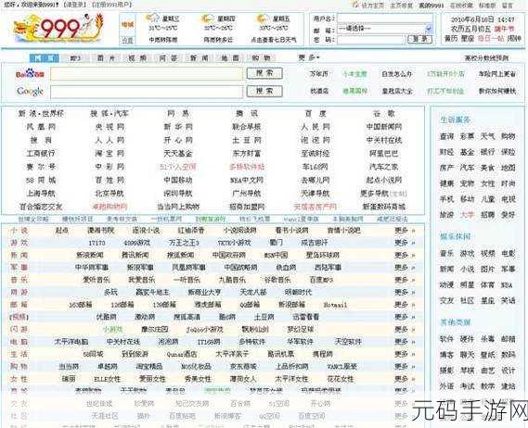Open the 起点小说网 link
The width and height of the screenshot is (528, 428).
point(384,180)
